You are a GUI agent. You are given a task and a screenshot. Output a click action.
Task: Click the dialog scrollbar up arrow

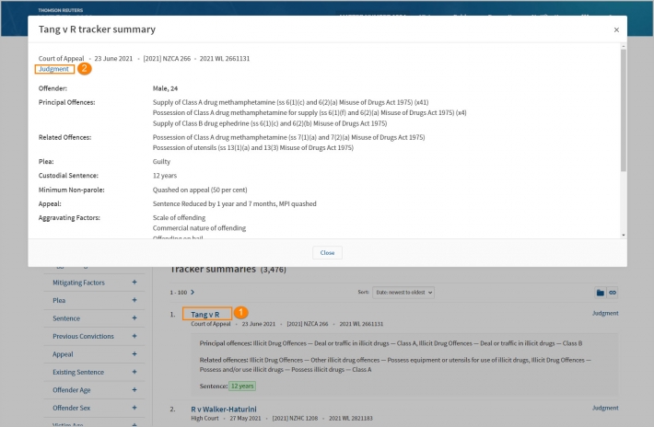pos(623,46)
